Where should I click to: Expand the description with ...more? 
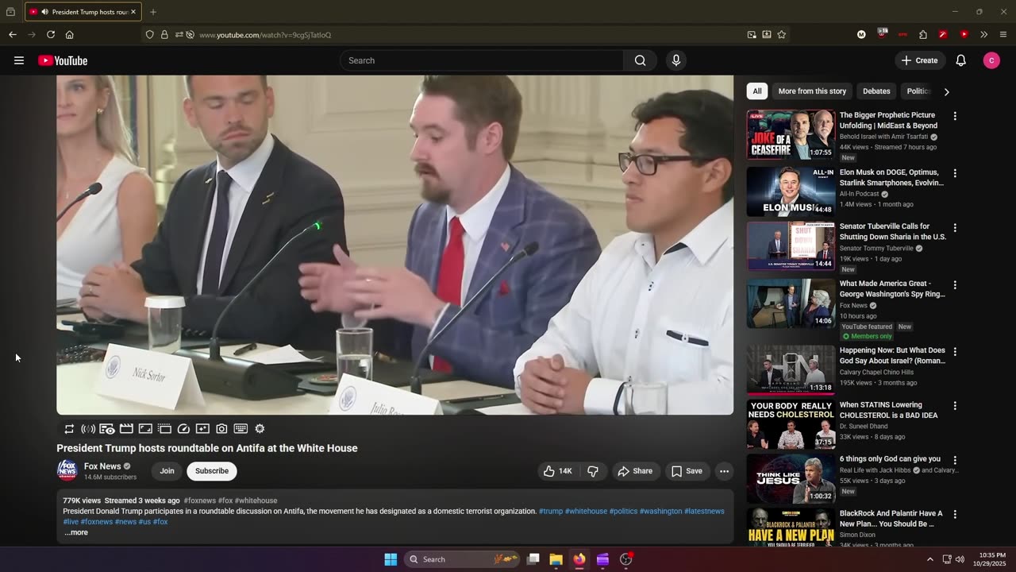click(76, 532)
